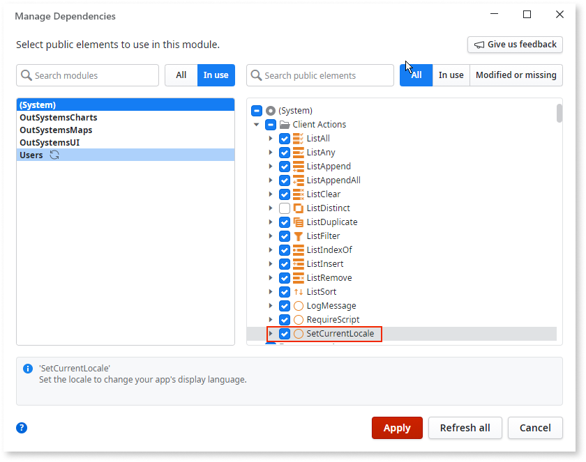This screenshot has height=462, width=586.
Task: Expand the ListAppendAll tree item
Action: (271, 180)
